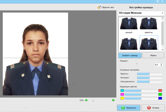The height and width of the screenshot is (112, 166).
Task: Click the yellow color swatch
Action: click(122, 98)
